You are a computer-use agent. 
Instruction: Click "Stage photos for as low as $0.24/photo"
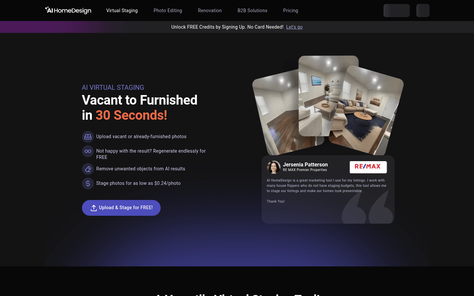138,183
